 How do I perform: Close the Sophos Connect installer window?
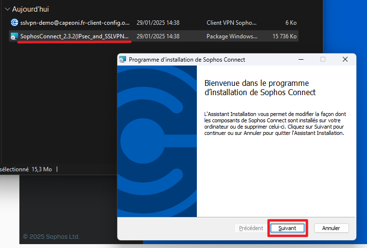345,60
